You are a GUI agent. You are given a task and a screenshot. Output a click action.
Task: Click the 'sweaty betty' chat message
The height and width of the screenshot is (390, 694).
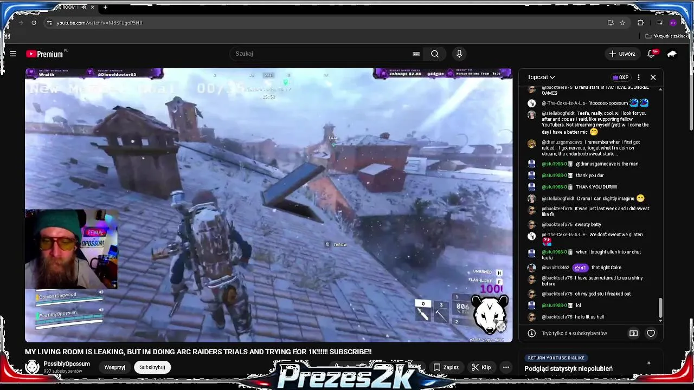[x=588, y=225]
